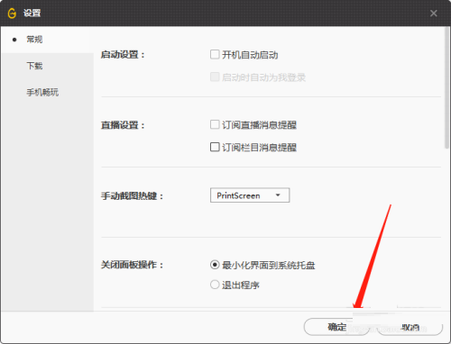Click the yellow G app logo

click(x=12, y=14)
